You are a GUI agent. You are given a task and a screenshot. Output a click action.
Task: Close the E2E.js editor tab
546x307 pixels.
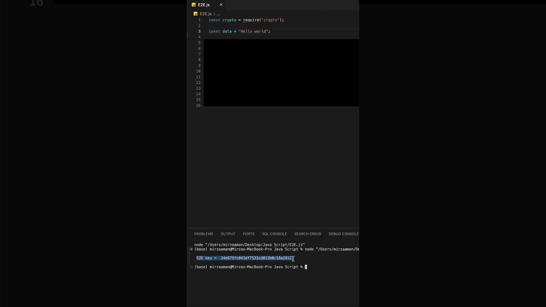tap(221, 5)
